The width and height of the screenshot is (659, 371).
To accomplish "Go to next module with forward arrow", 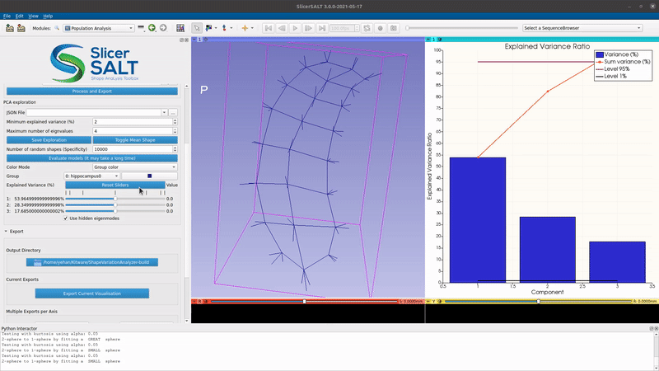I will point(163,28).
